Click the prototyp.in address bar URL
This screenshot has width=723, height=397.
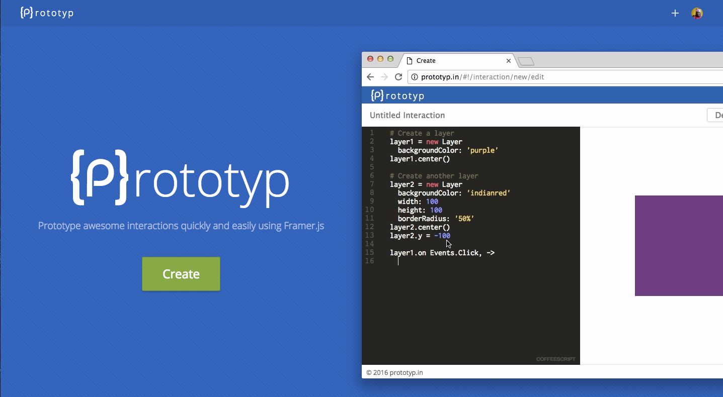coord(483,77)
